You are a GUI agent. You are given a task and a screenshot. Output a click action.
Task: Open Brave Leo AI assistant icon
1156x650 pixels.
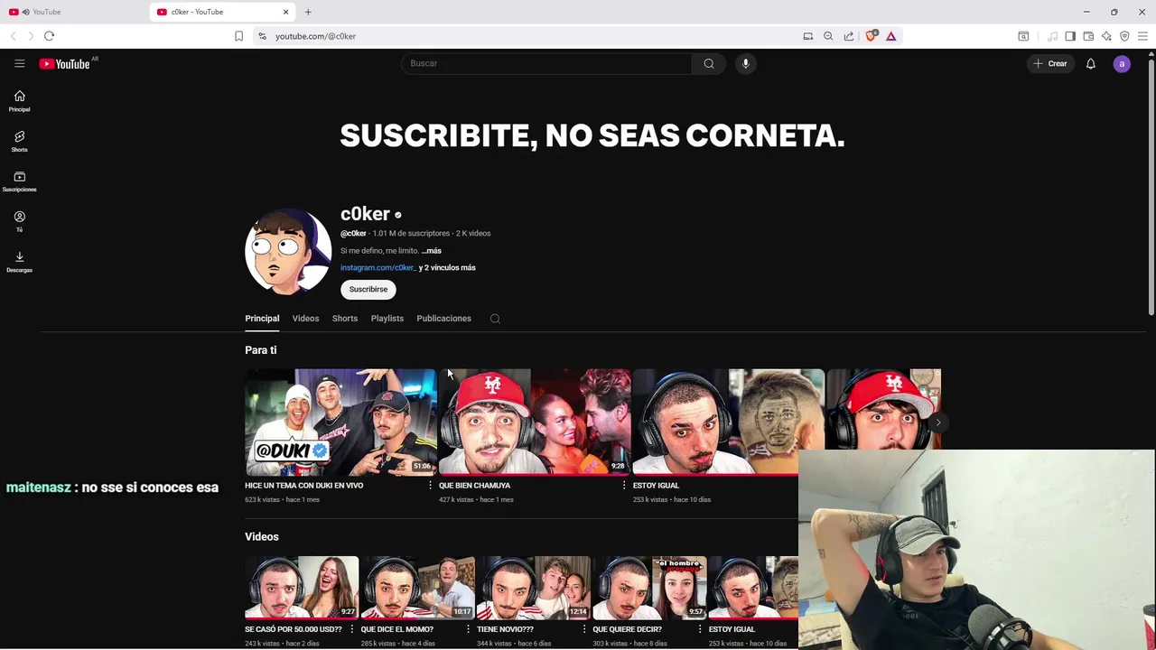(1106, 36)
